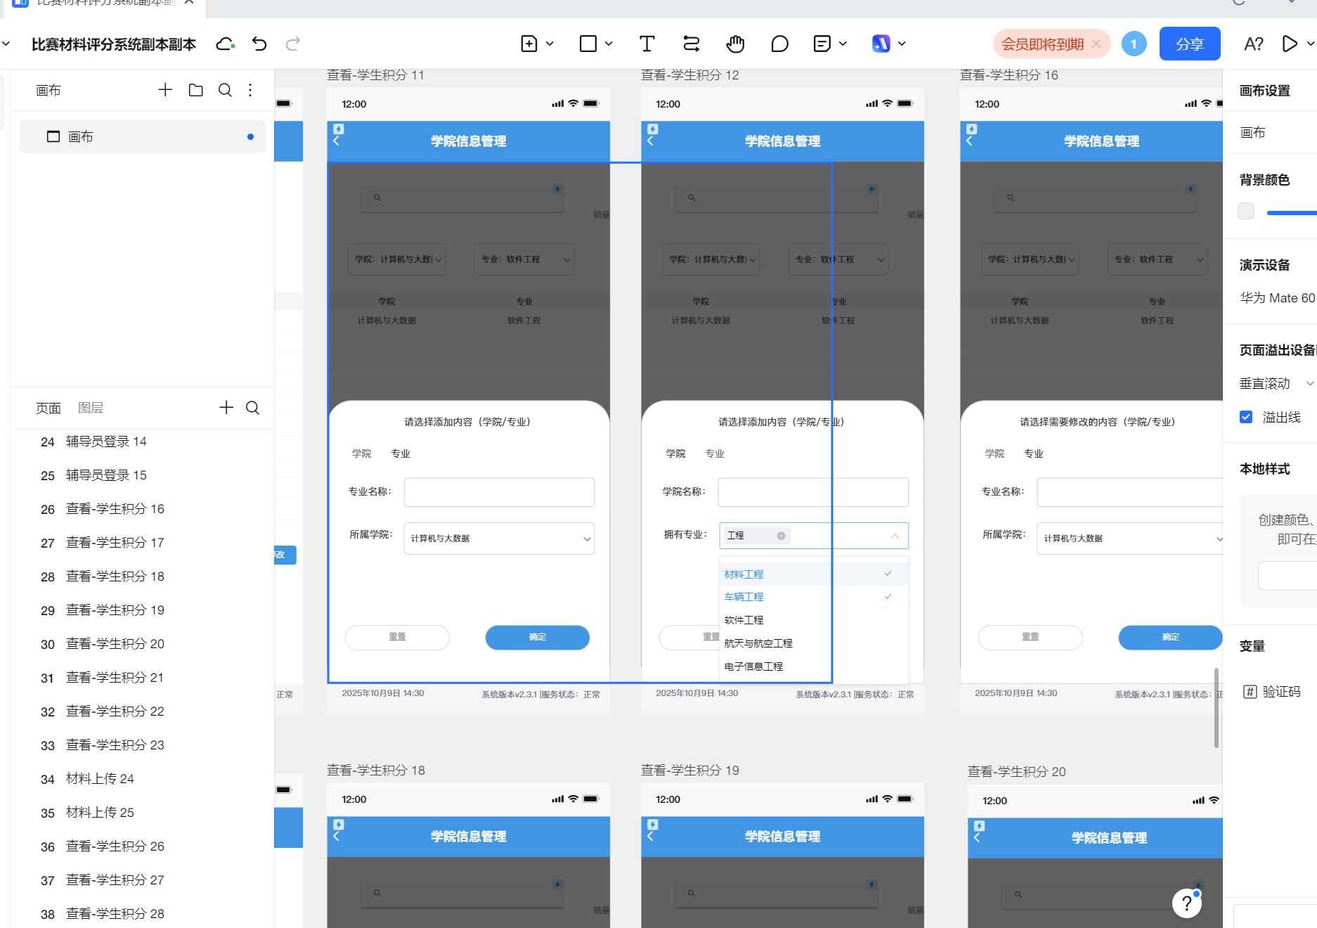The height and width of the screenshot is (928, 1317).
Task: Click search box in frame 11
Action: pyautogui.click(x=462, y=198)
